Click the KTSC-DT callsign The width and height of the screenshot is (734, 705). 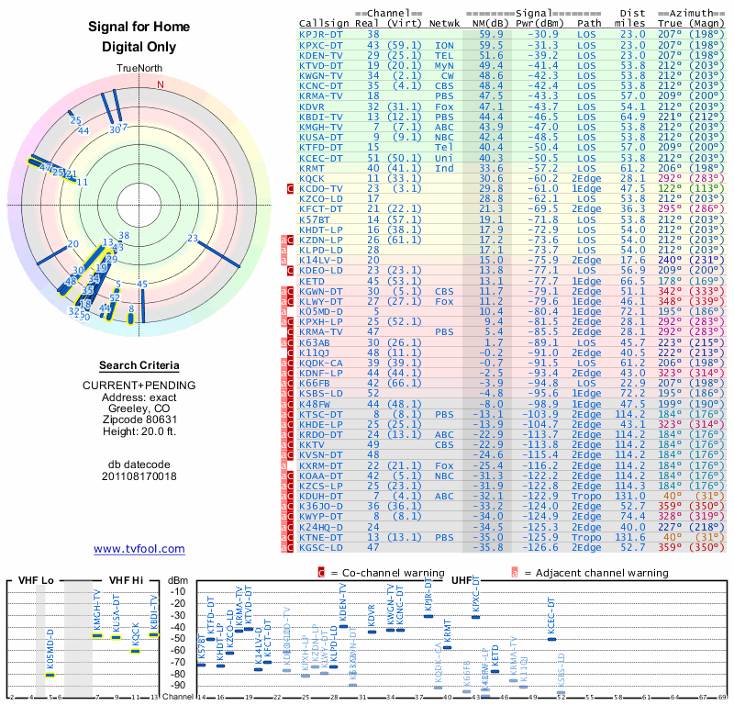click(x=321, y=415)
